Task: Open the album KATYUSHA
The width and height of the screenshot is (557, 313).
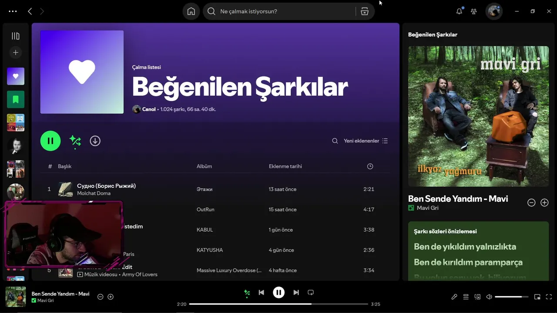Action: (210, 250)
